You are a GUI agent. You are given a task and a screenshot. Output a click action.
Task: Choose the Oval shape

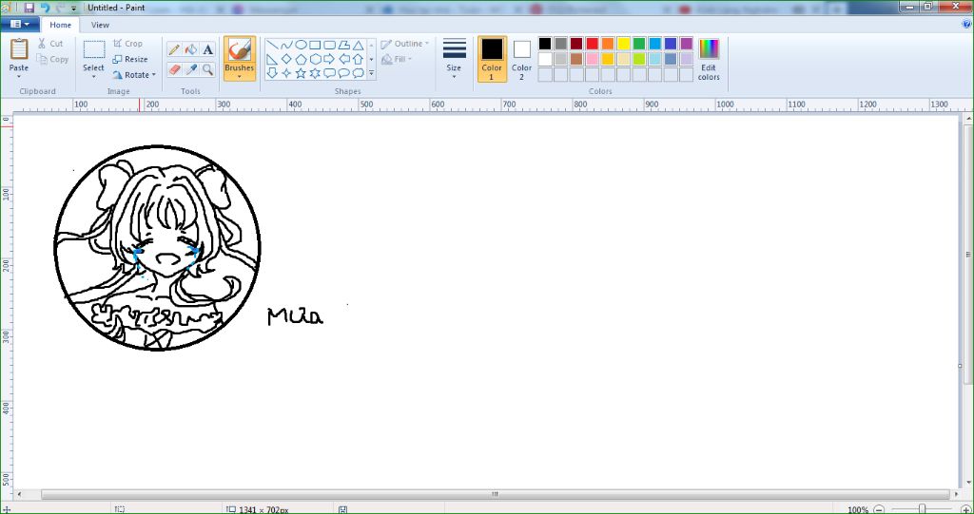click(301, 45)
